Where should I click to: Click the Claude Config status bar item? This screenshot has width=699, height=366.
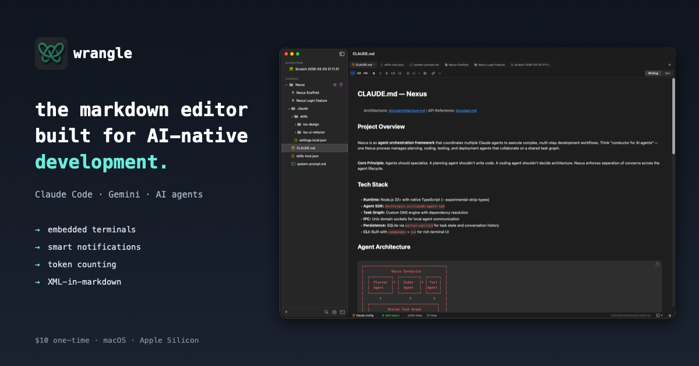(362, 315)
